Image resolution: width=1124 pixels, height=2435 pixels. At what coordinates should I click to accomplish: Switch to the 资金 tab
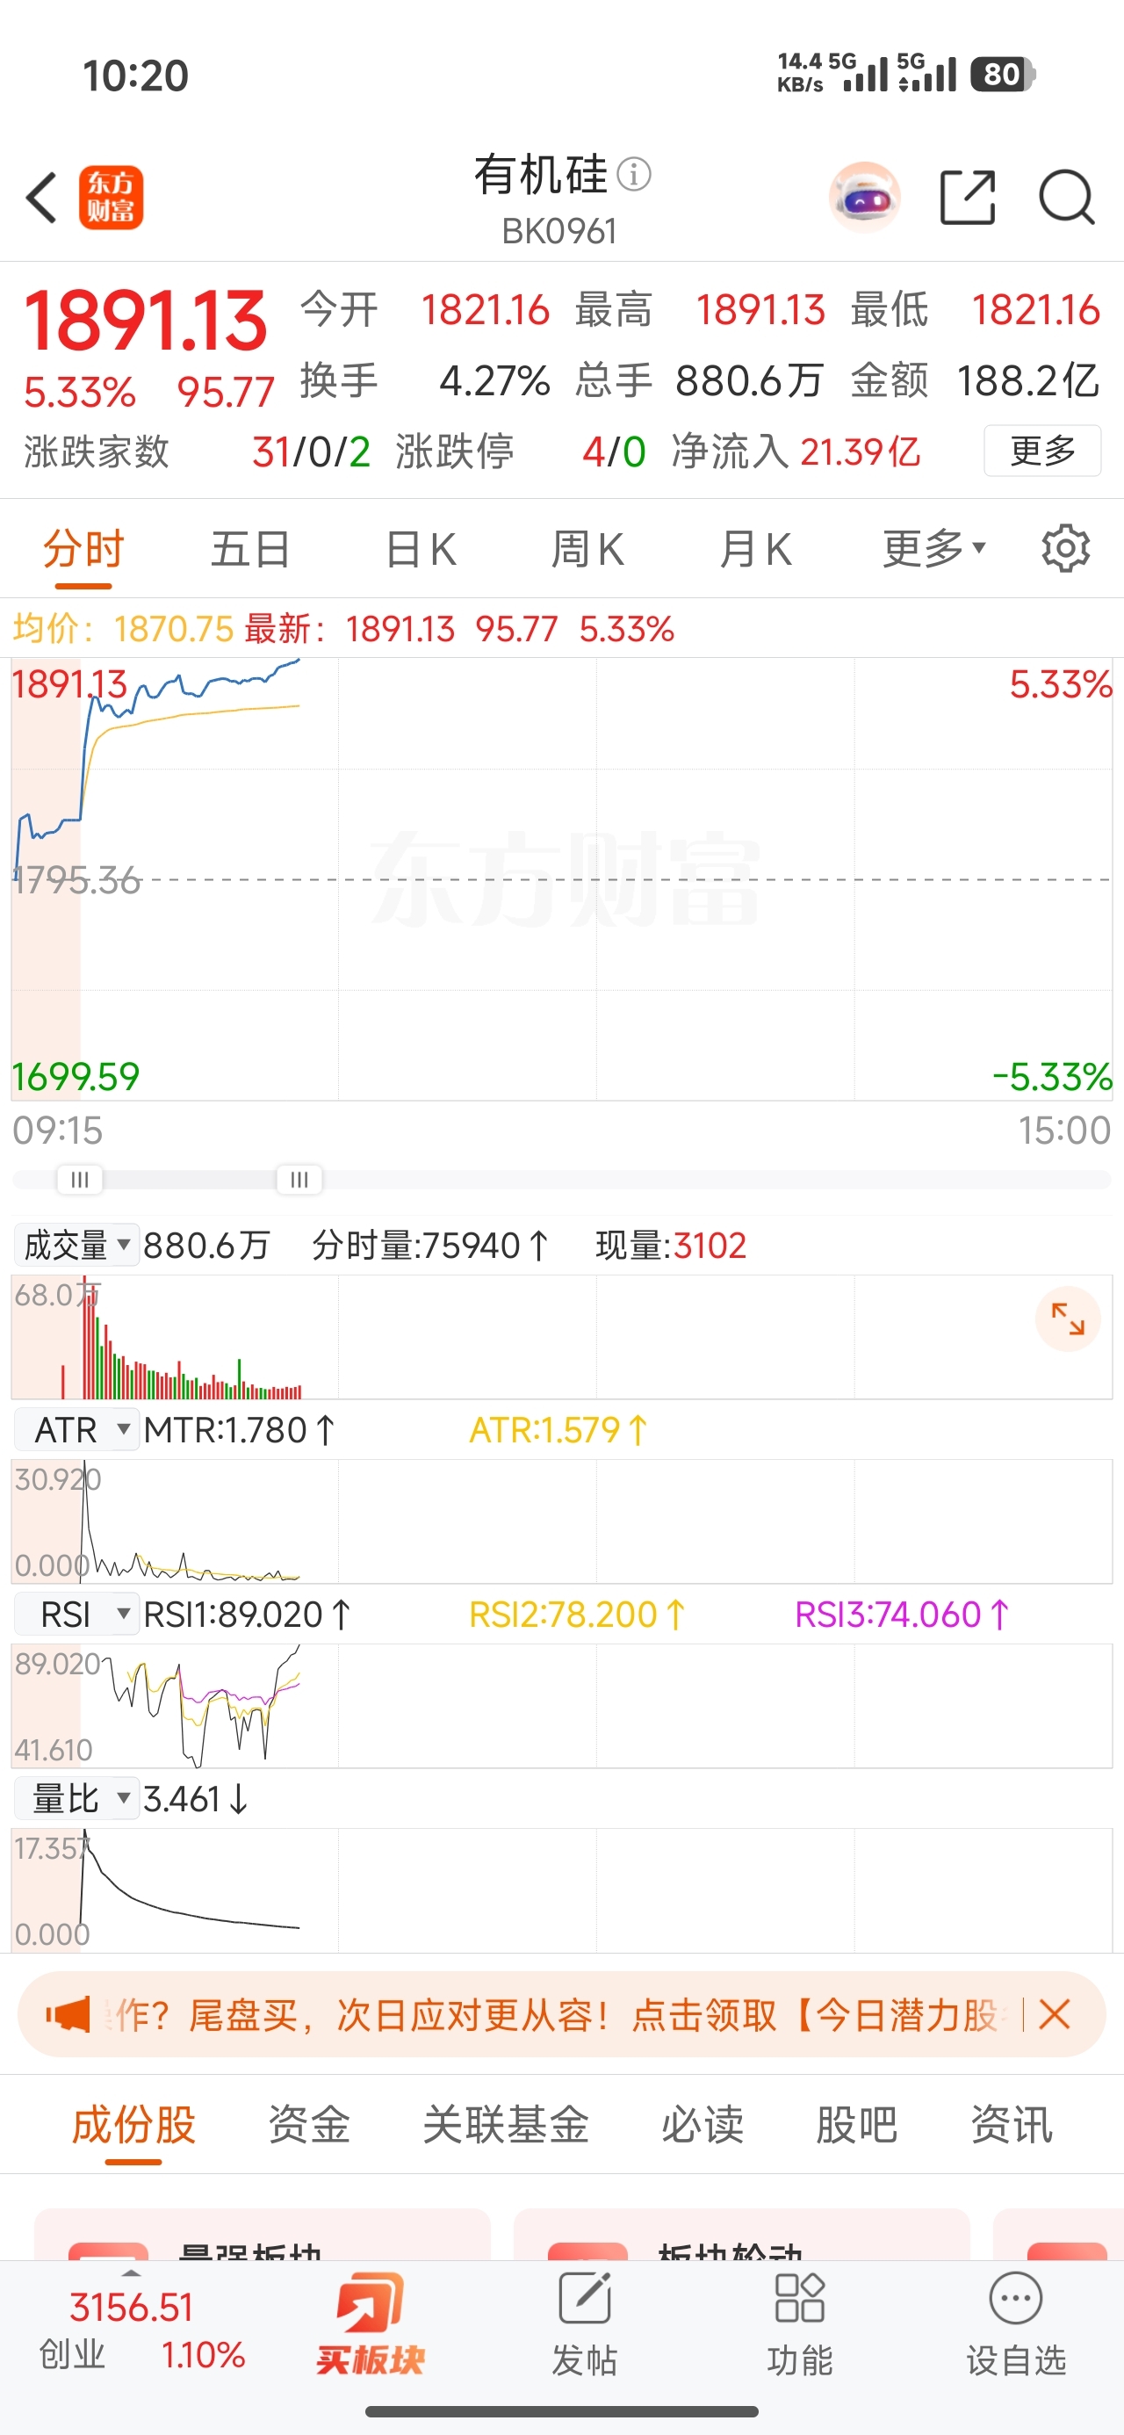click(x=309, y=2125)
